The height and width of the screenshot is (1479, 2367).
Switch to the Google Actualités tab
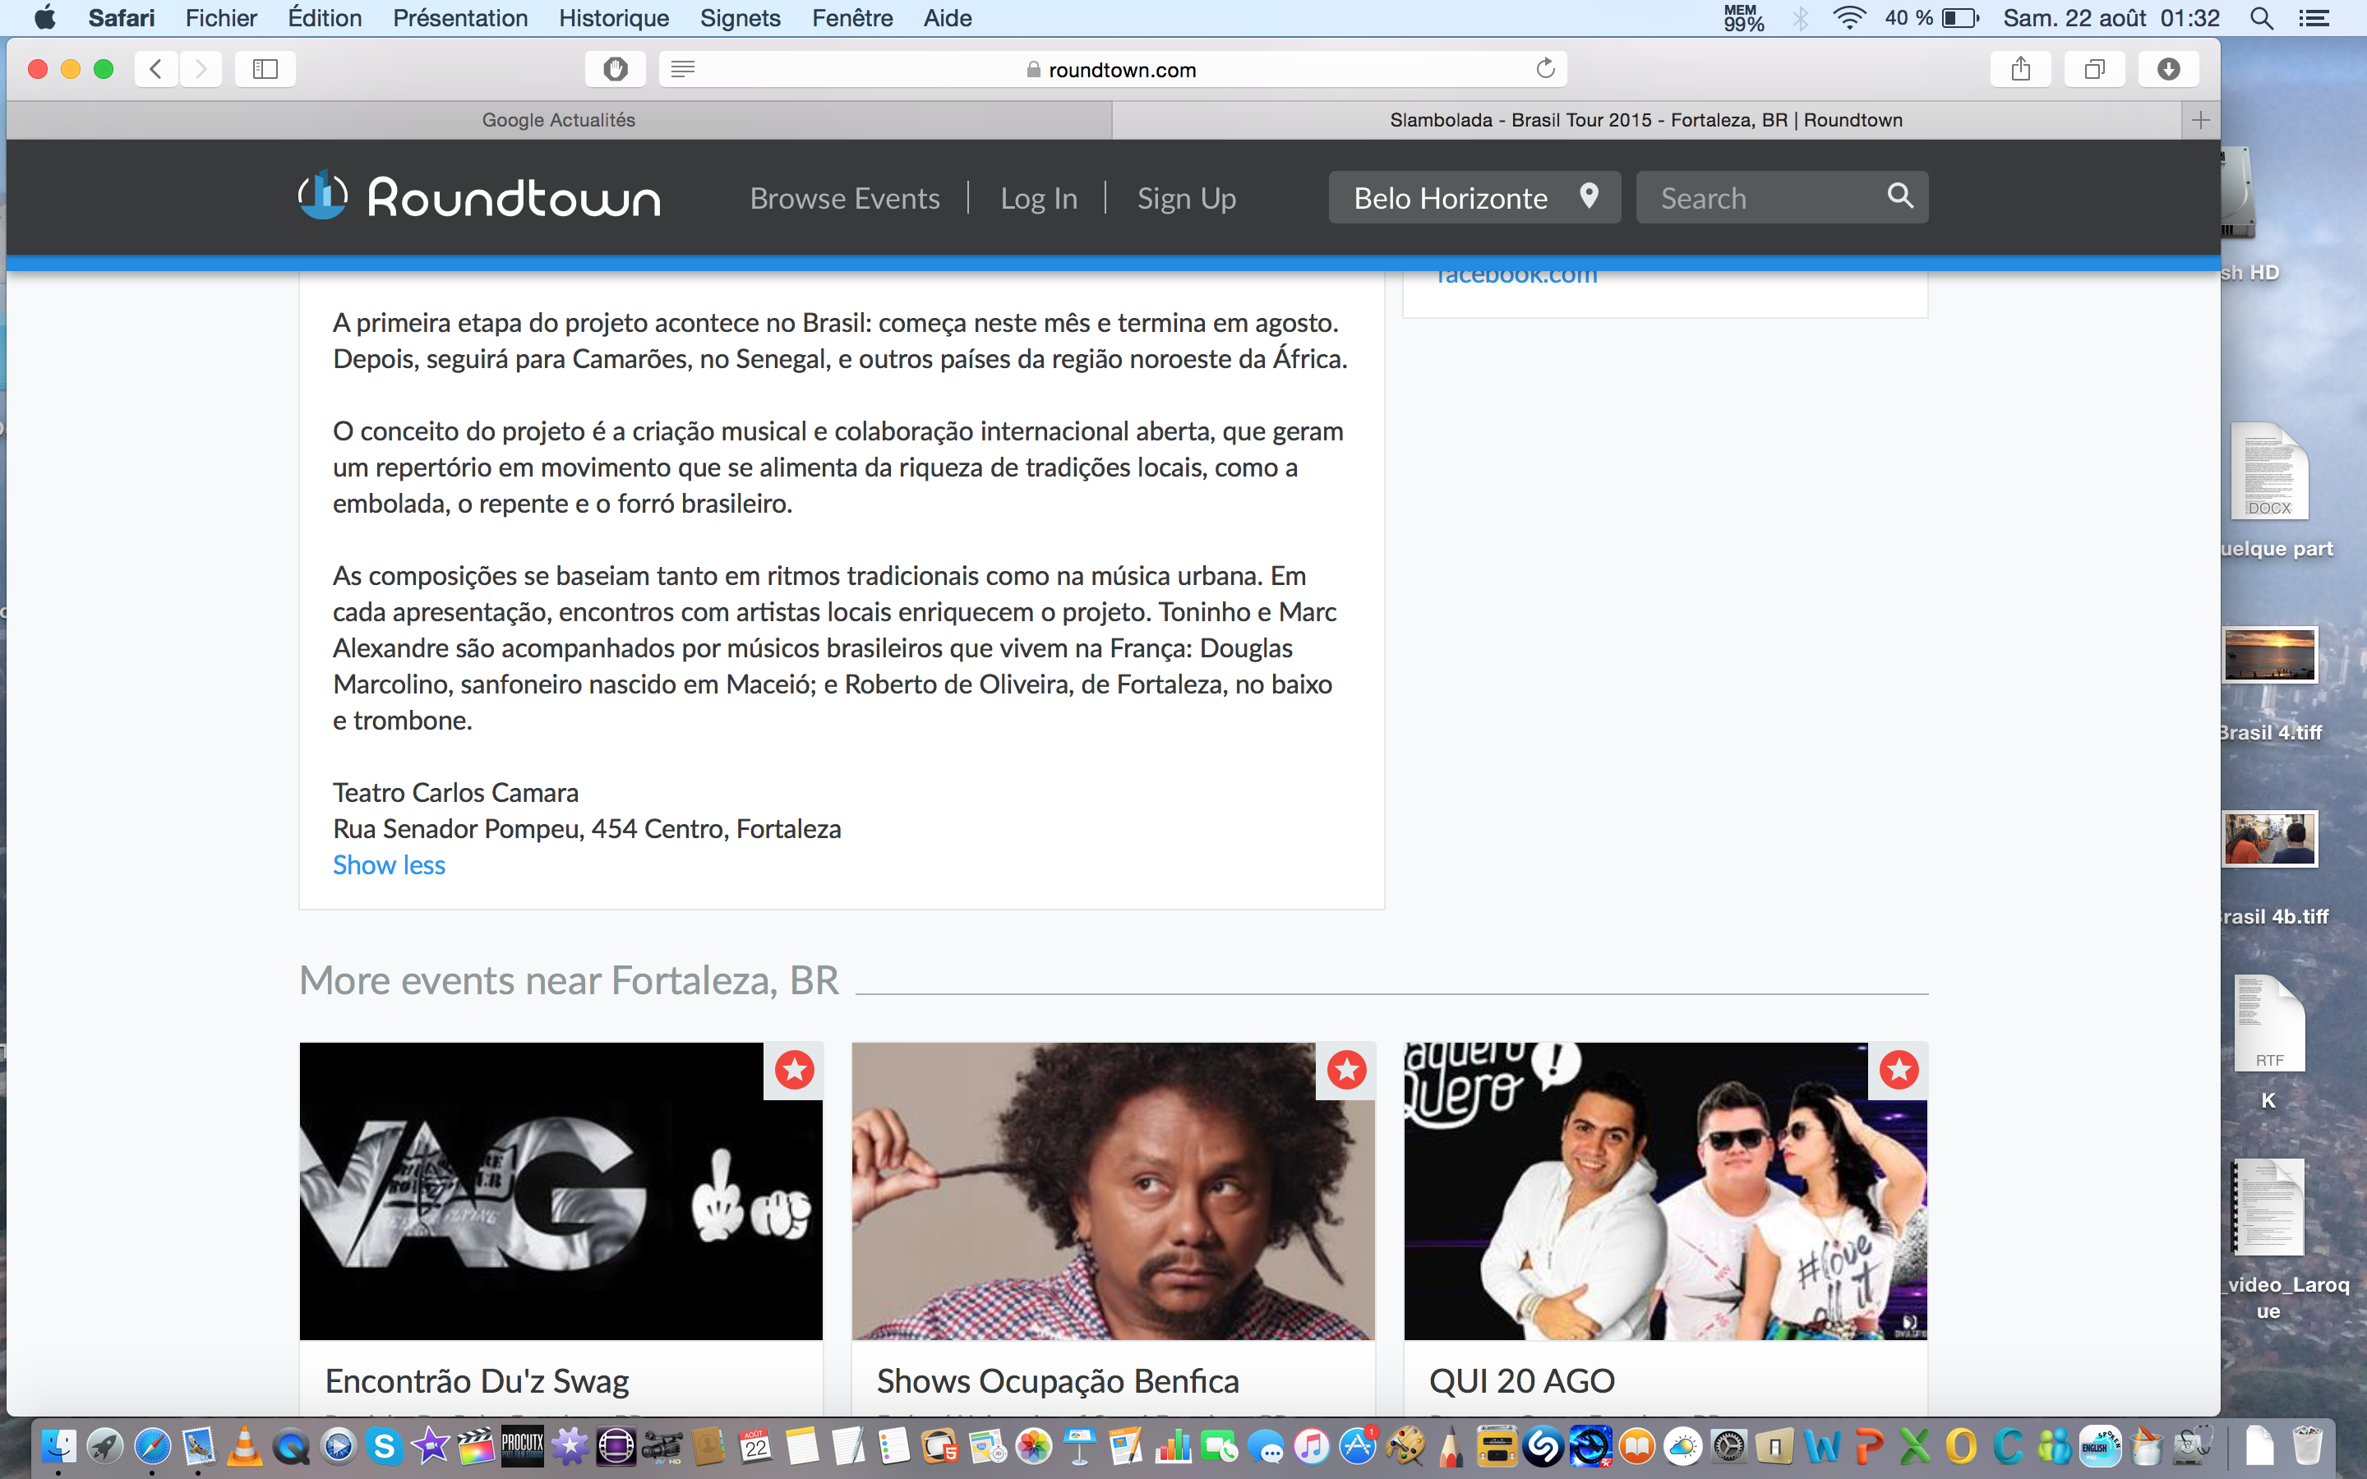559,120
